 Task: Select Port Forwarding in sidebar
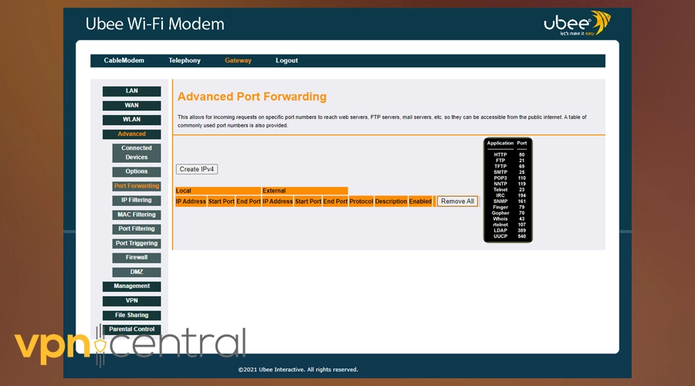137,186
